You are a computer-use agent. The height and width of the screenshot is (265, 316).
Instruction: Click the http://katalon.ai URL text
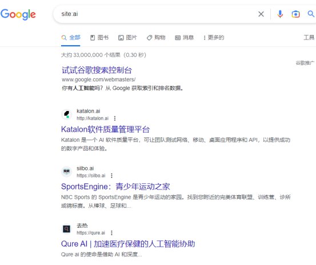click(x=93, y=118)
